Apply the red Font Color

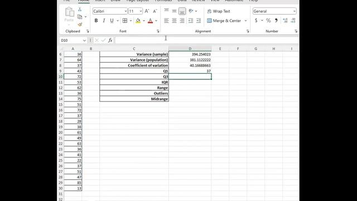[x=150, y=21]
